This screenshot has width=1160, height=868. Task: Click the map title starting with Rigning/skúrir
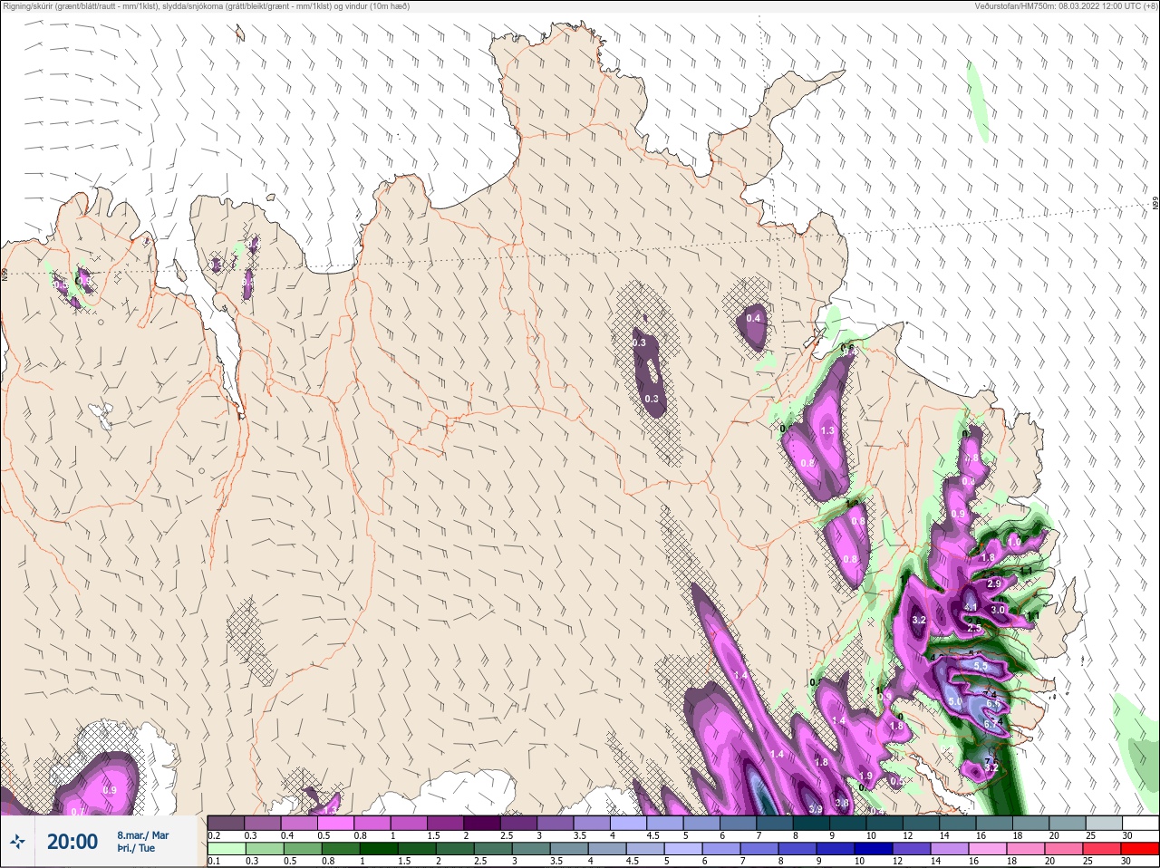coord(207,6)
